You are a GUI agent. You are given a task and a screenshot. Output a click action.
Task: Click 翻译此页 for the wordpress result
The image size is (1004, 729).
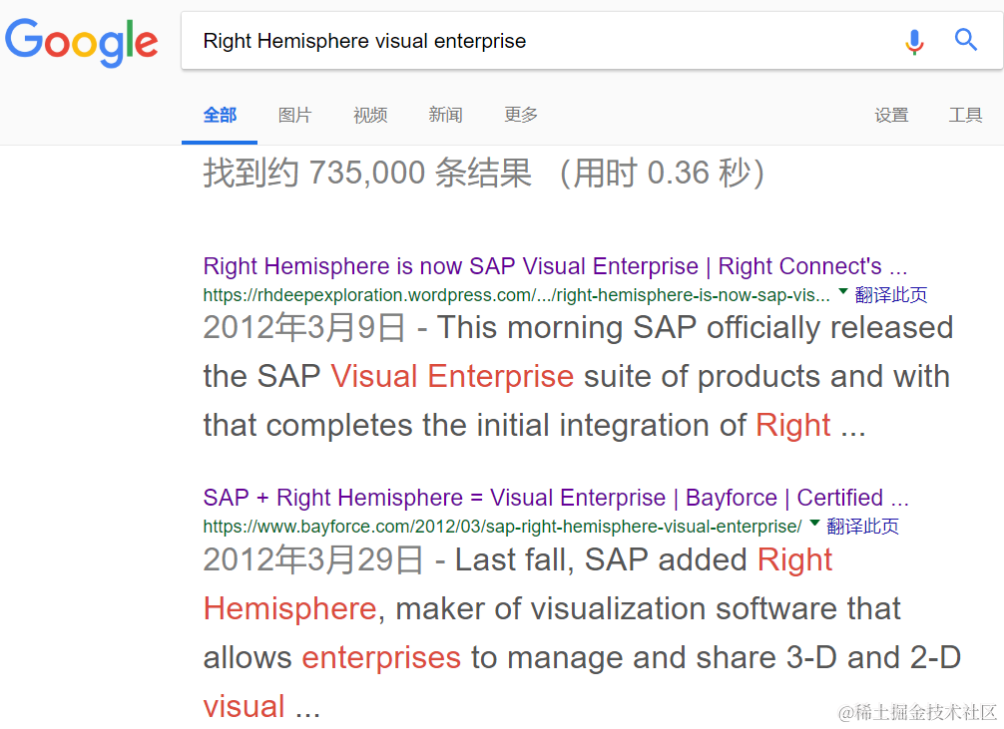(890, 295)
